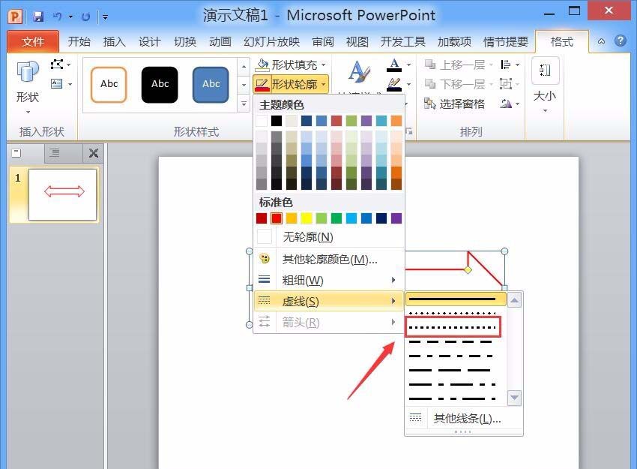Screen dimensions: 637x469
Task: Switch to the 开始 ribbon tab
Action: pos(79,42)
